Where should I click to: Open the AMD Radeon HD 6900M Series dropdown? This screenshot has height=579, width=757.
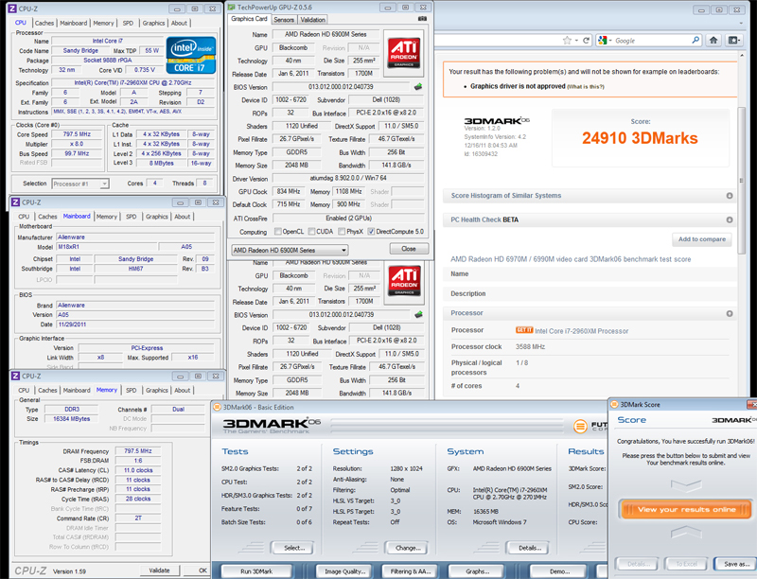pyautogui.click(x=290, y=250)
